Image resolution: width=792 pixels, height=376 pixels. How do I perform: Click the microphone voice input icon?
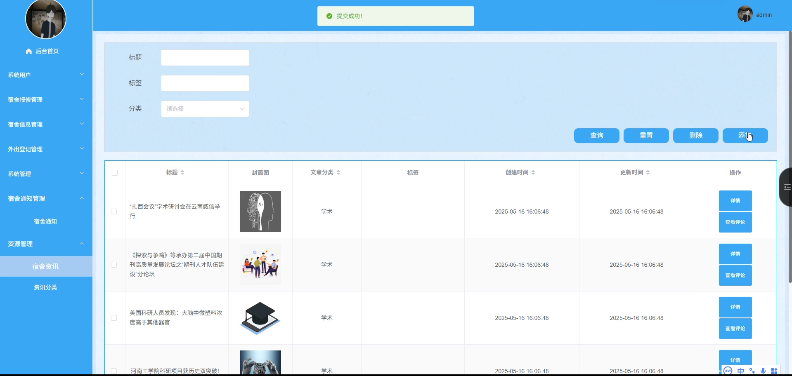coord(763,371)
